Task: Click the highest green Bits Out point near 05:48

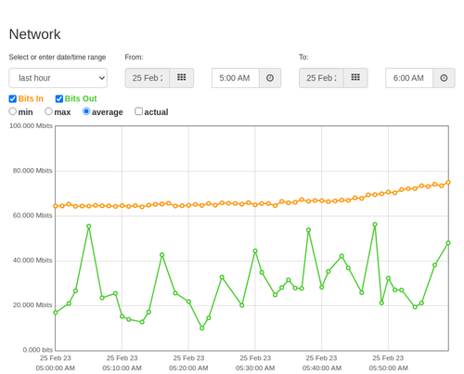Action: pos(375,225)
